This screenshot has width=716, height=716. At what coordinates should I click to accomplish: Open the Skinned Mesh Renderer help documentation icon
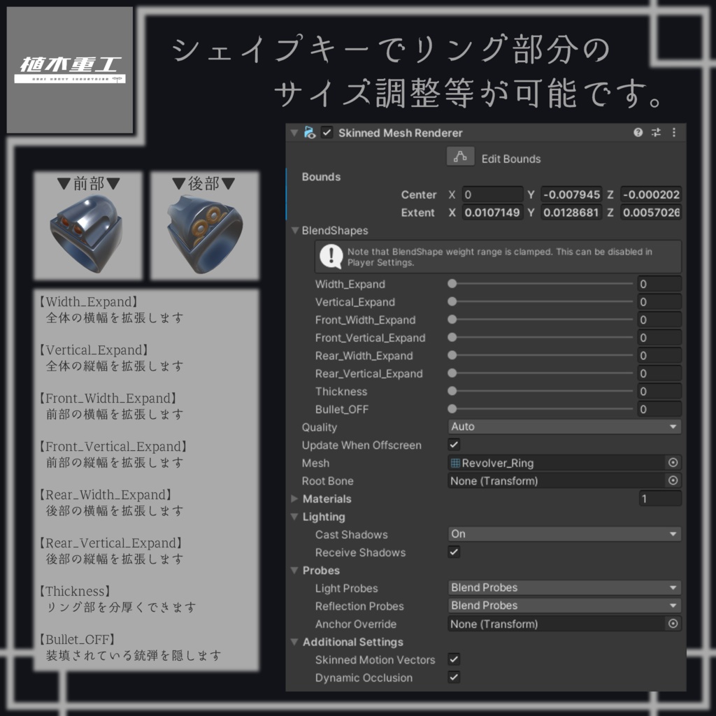637,133
